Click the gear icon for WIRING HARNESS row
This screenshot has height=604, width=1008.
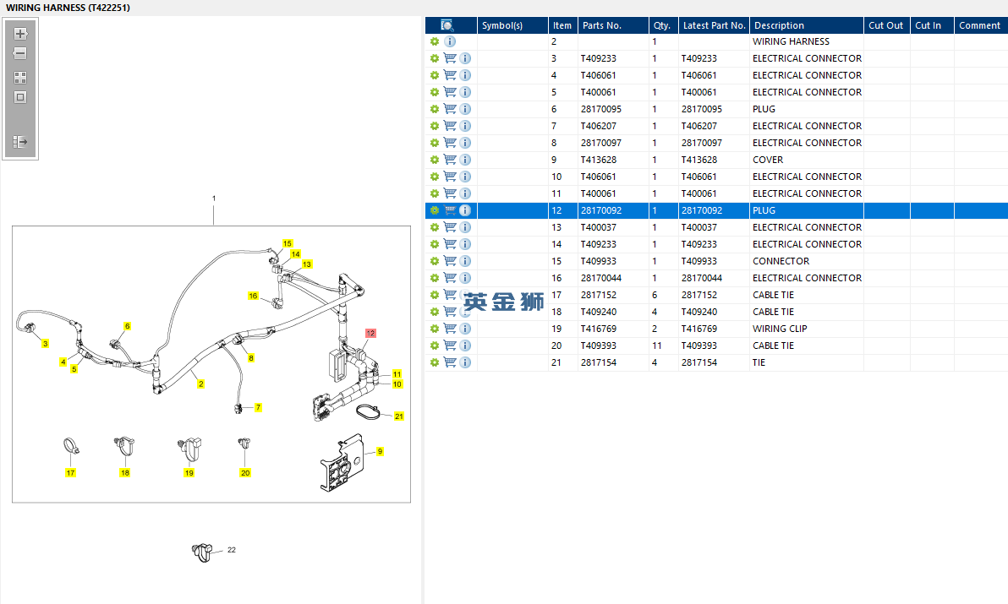(x=435, y=41)
